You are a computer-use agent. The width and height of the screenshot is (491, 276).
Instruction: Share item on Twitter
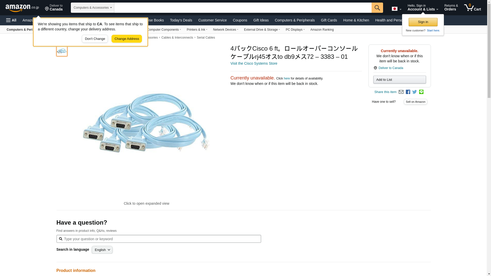[415, 92]
